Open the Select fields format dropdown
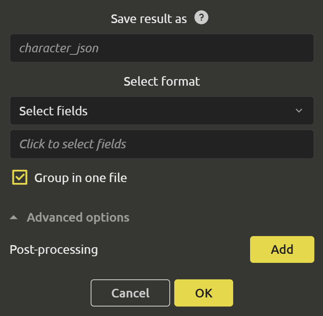 pyautogui.click(x=161, y=110)
